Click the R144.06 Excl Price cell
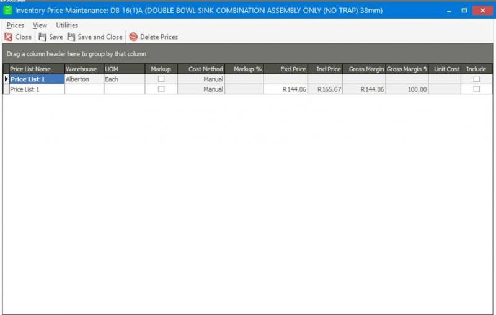The height and width of the screenshot is (315, 496). [286, 89]
